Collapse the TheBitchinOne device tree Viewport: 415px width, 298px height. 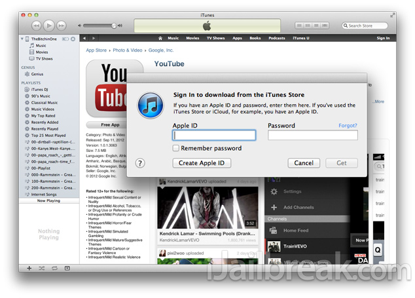click(22, 39)
